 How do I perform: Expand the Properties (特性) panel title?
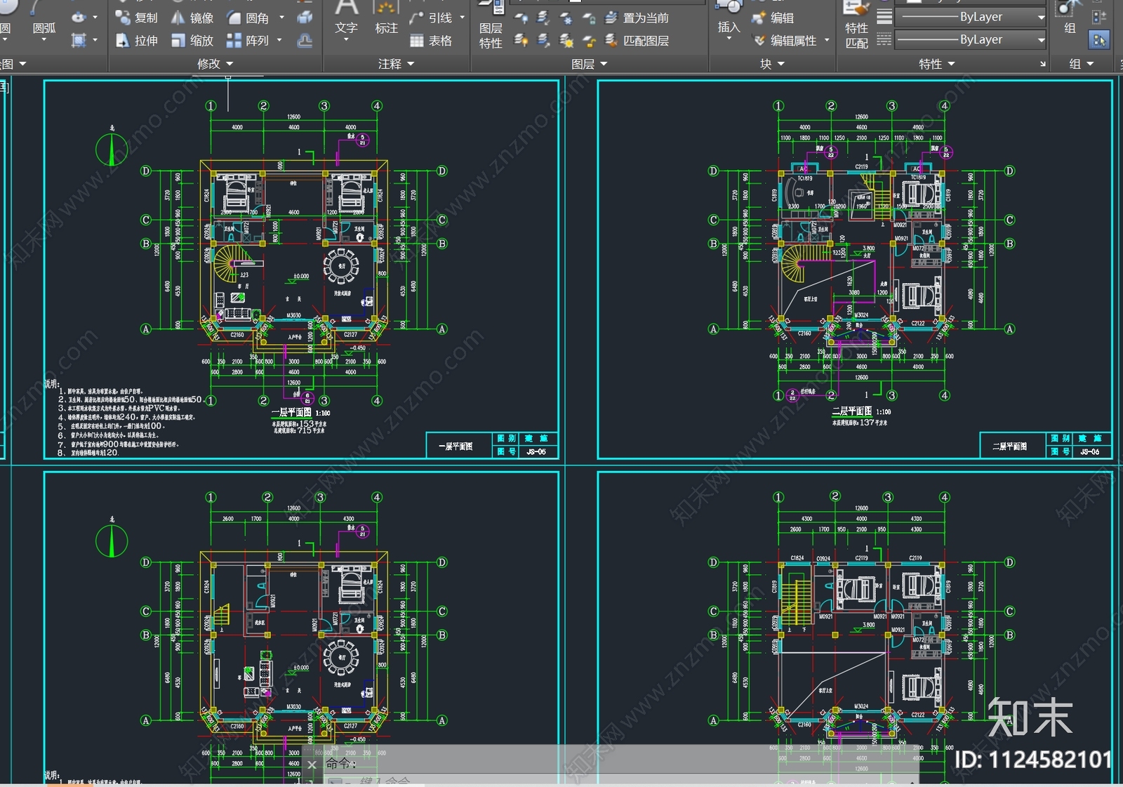[936, 64]
